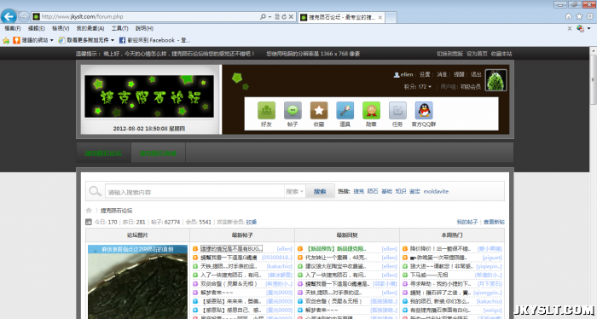The height and width of the screenshot is (319, 597).
Task: Stop loading with address bar X
Action: point(291,17)
